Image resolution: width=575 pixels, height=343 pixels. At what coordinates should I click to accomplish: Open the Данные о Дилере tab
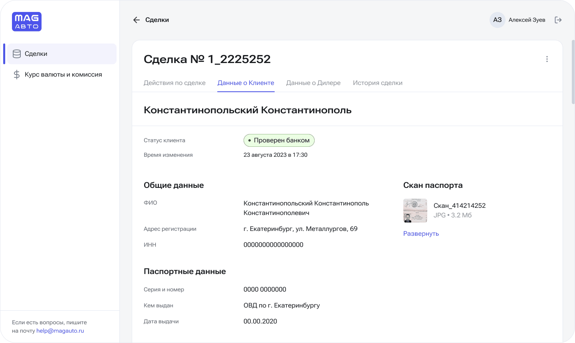(313, 83)
